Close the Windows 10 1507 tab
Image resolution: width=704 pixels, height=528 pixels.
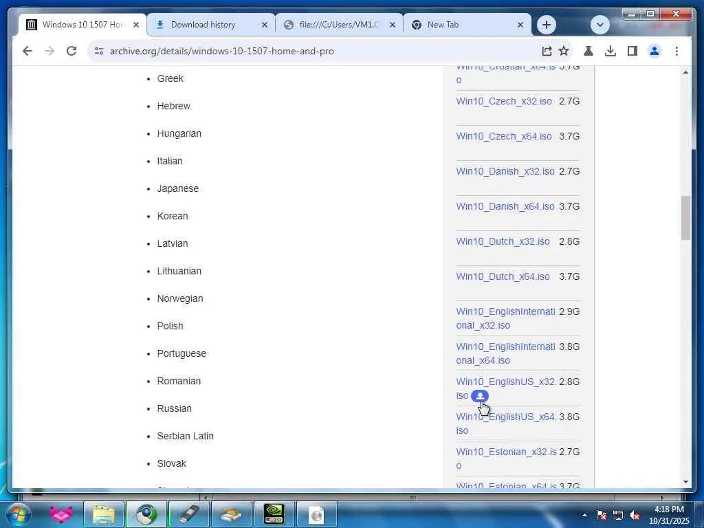coord(136,25)
